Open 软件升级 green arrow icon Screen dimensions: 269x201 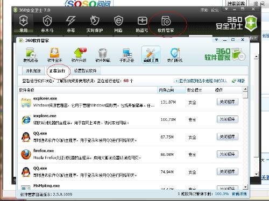(x=79, y=55)
